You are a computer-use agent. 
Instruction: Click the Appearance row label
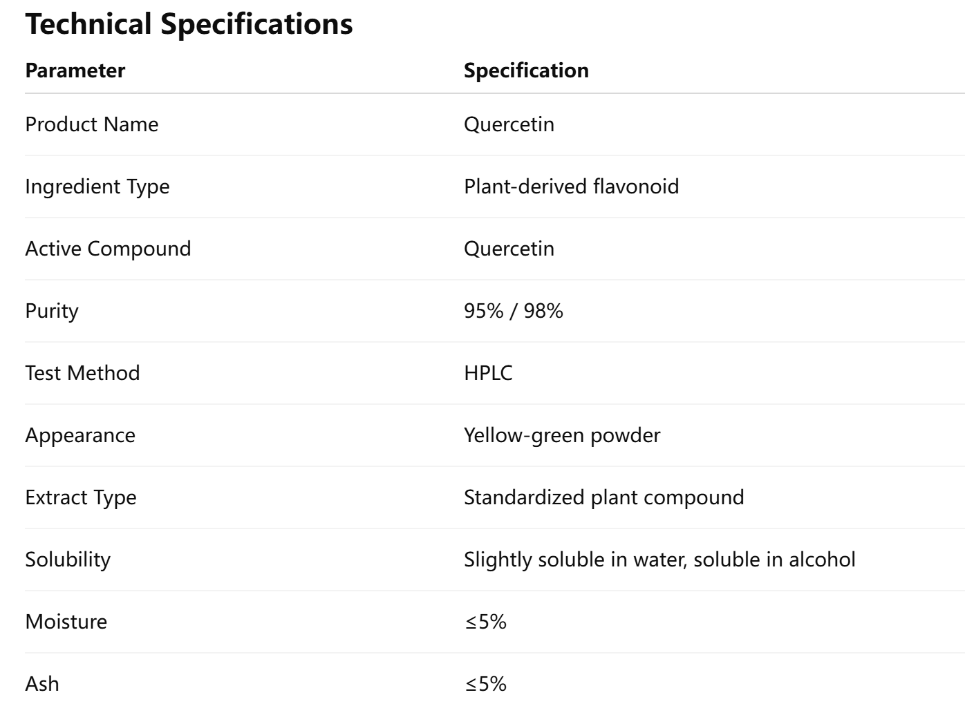(x=80, y=435)
